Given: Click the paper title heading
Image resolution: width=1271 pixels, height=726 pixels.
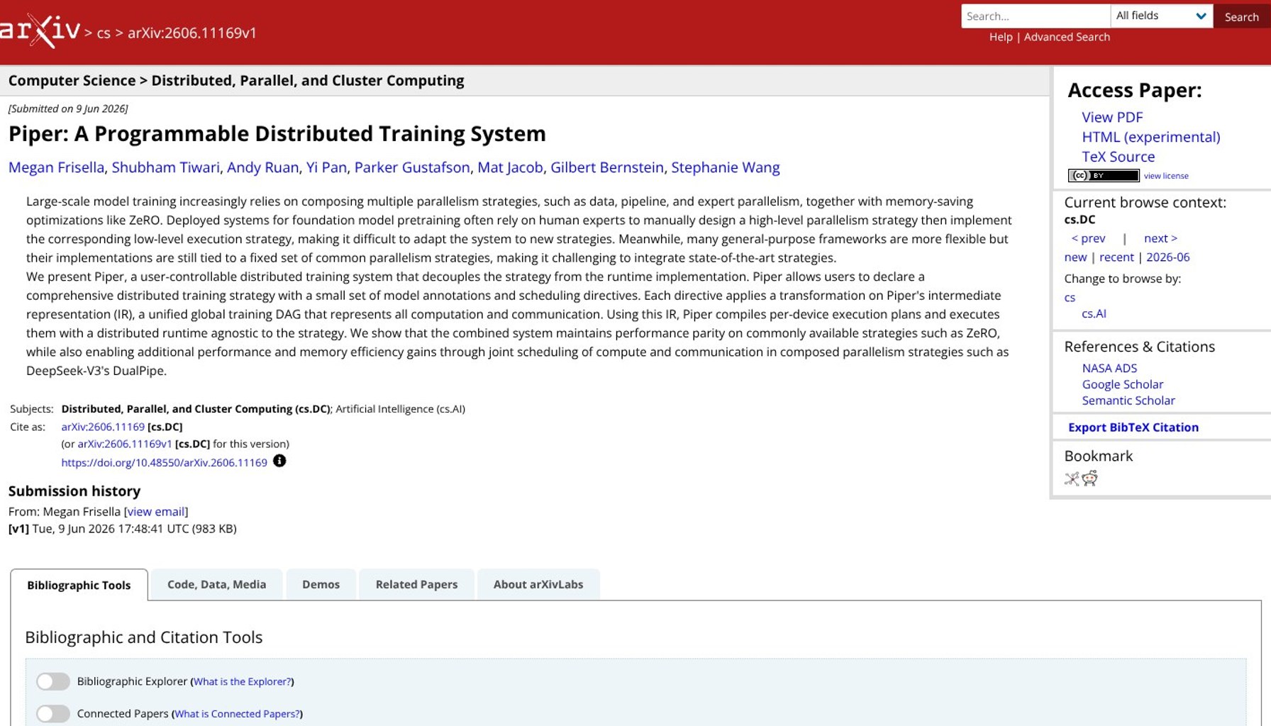Looking at the screenshot, I should tap(277, 133).
